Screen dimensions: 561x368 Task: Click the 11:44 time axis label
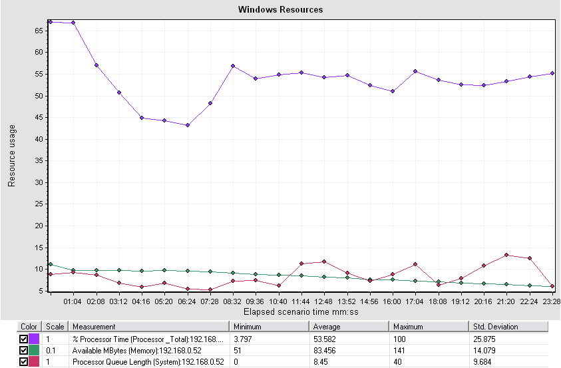[x=301, y=301]
